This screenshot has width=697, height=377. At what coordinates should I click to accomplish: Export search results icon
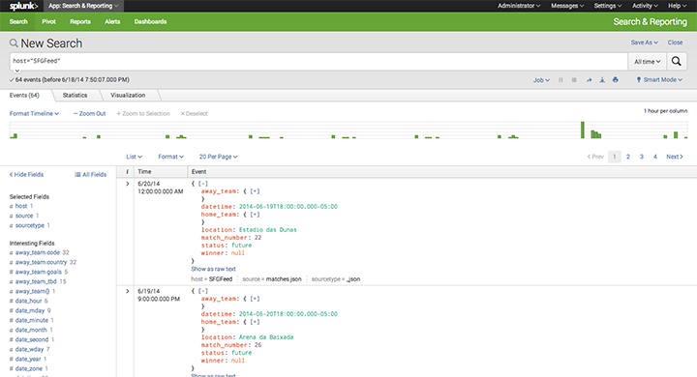[x=602, y=80]
